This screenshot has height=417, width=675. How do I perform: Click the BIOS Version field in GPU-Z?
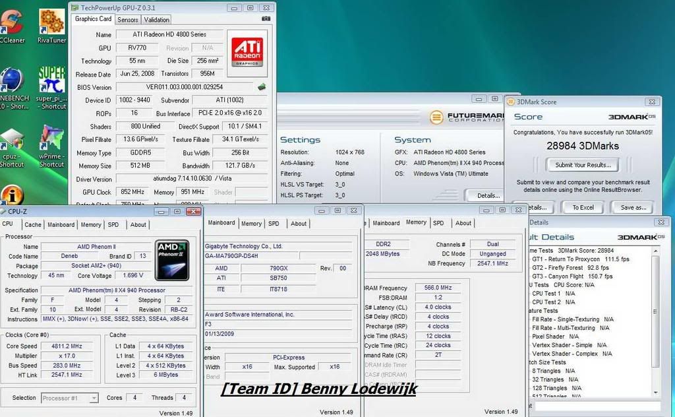185,87
